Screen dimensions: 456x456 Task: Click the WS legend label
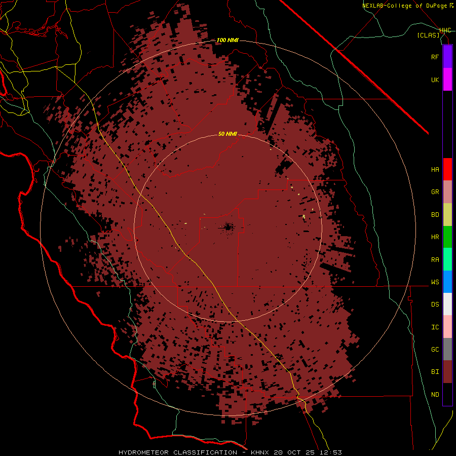(435, 282)
